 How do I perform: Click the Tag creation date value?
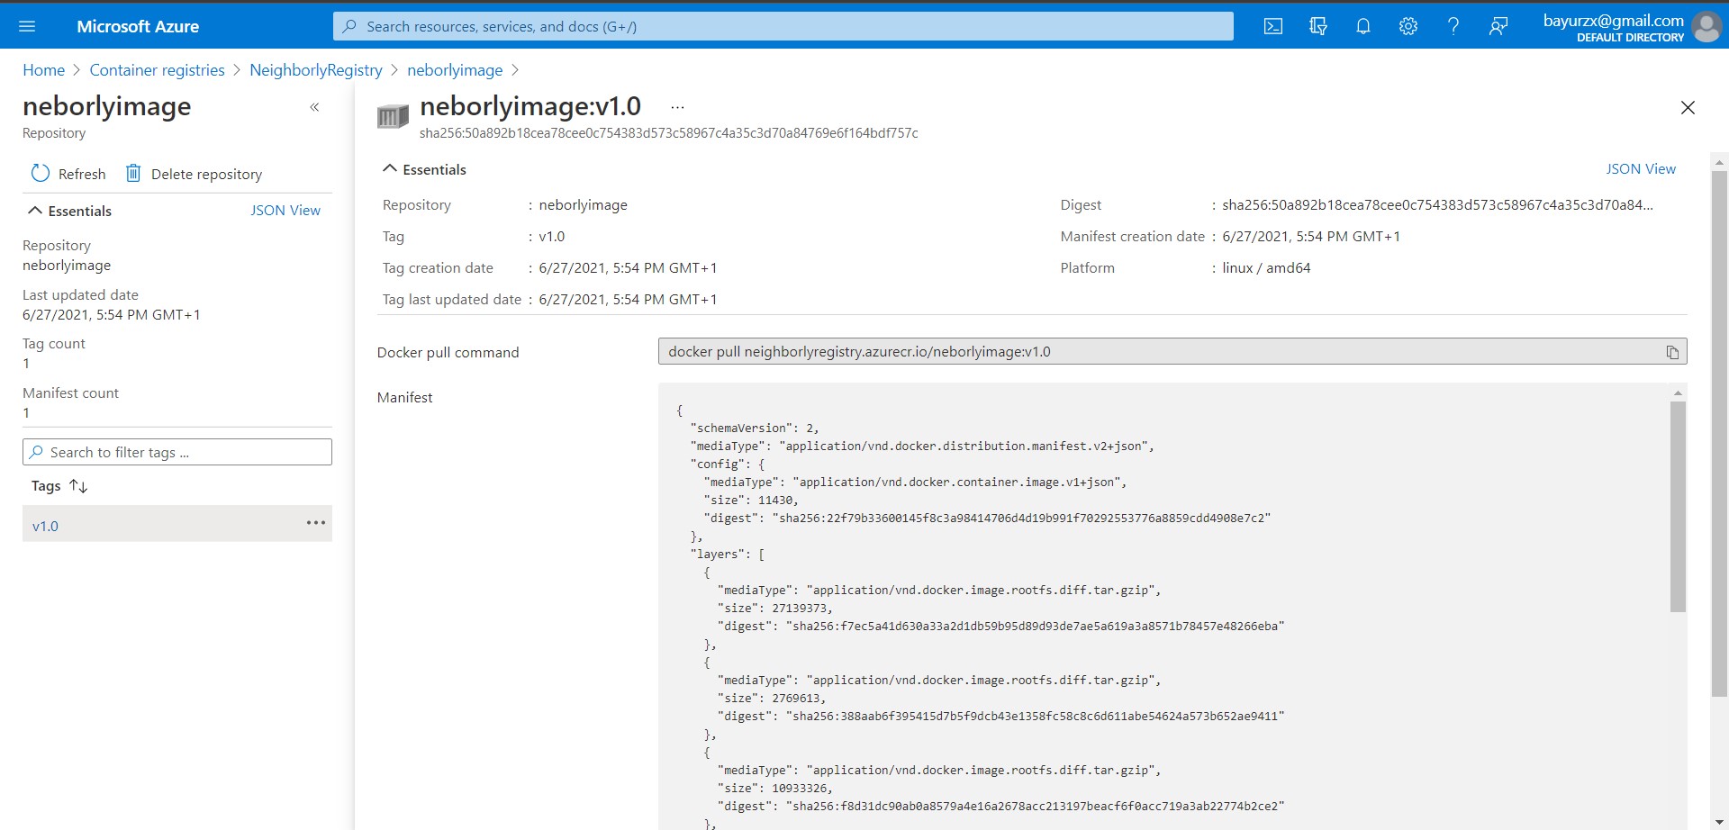pyautogui.click(x=628, y=267)
